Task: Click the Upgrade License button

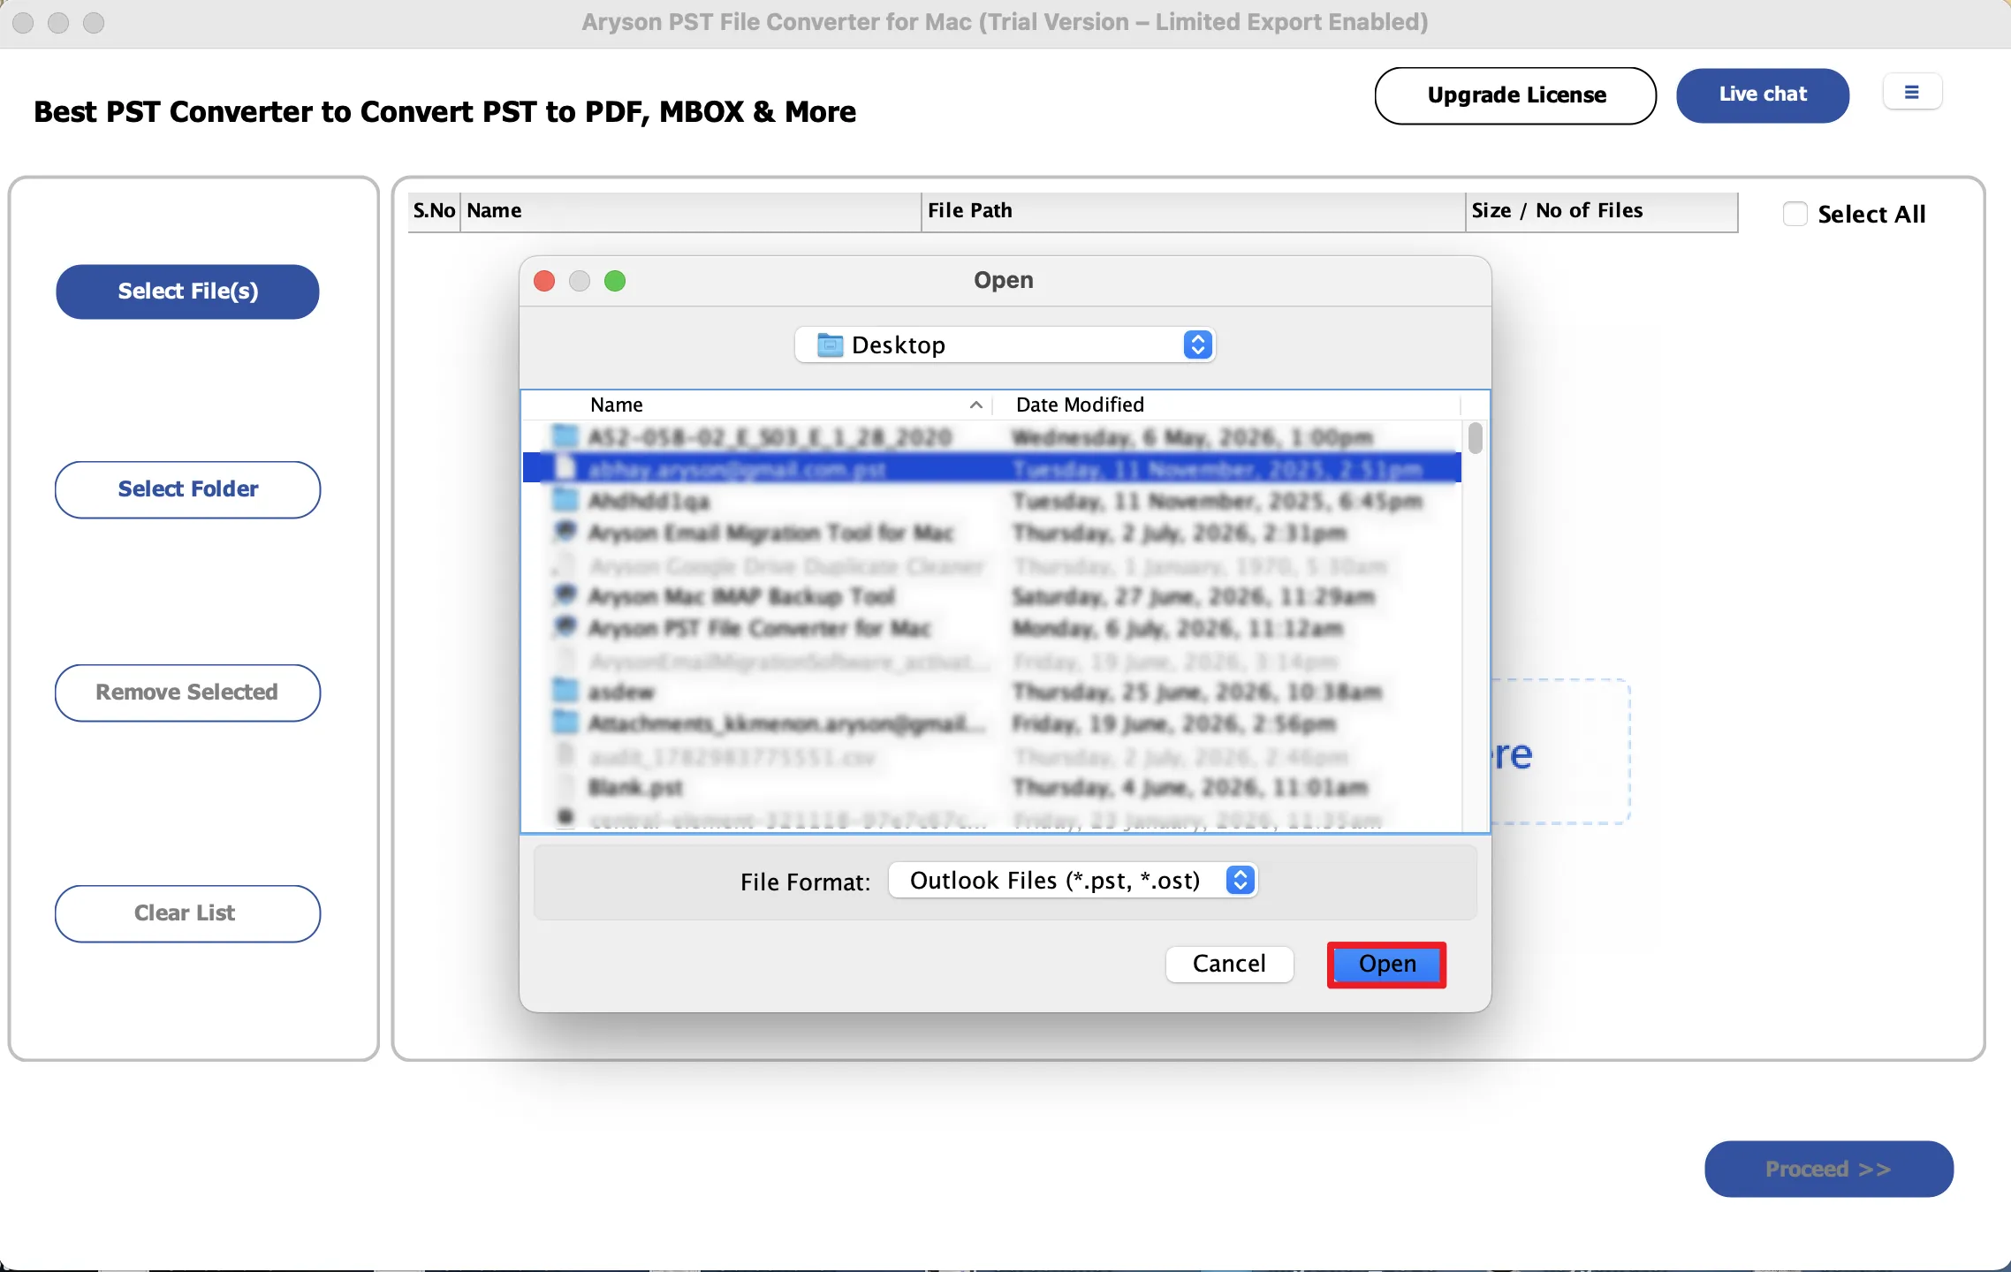Action: pyautogui.click(x=1515, y=95)
